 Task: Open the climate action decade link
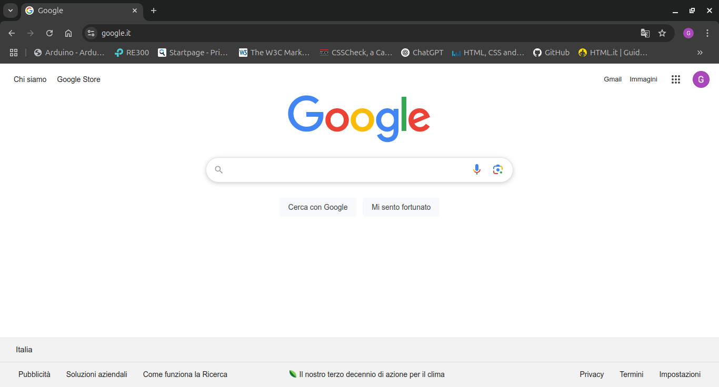(367, 374)
